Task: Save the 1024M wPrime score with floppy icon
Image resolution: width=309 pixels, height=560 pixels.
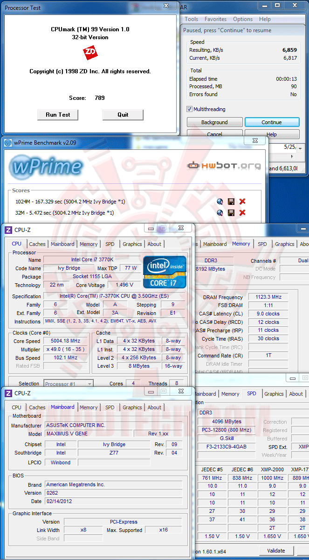Action: (x=231, y=202)
